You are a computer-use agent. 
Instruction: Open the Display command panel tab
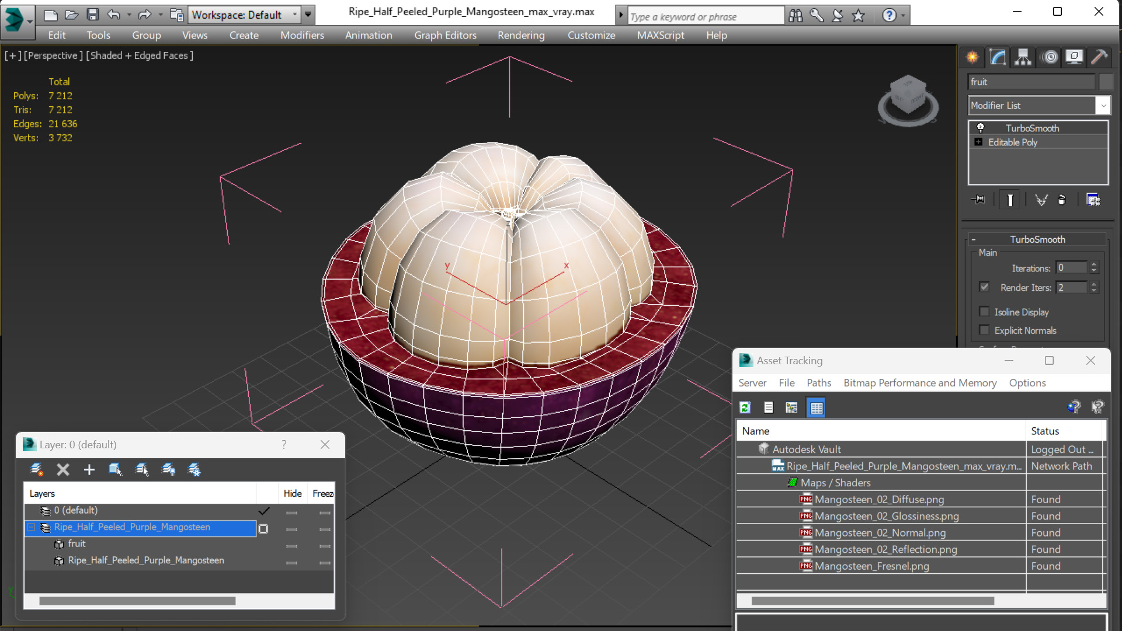[1074, 57]
